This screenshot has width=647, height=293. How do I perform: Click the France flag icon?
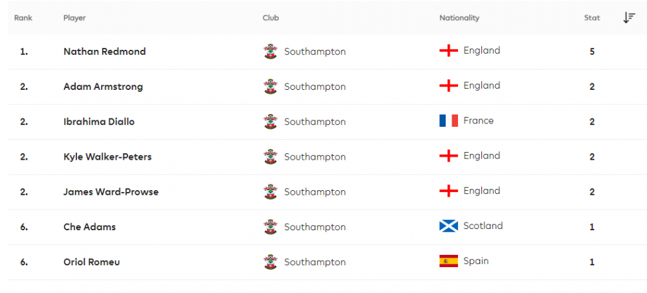coord(449,121)
